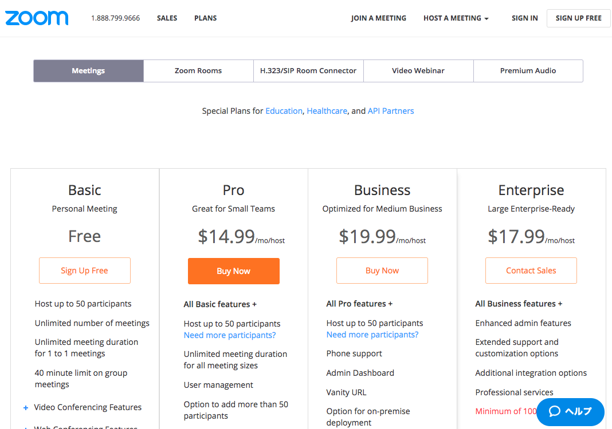Switch to the Video Webinar tab
The image size is (612, 429).
coord(418,70)
